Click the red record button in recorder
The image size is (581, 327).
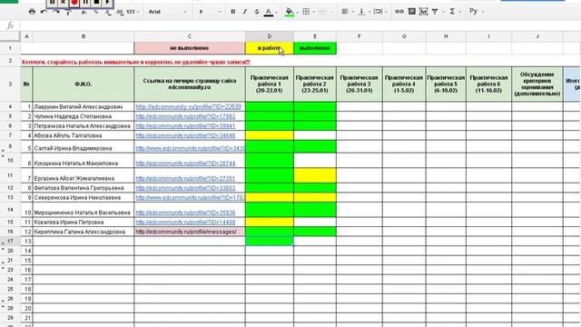(74, 3)
